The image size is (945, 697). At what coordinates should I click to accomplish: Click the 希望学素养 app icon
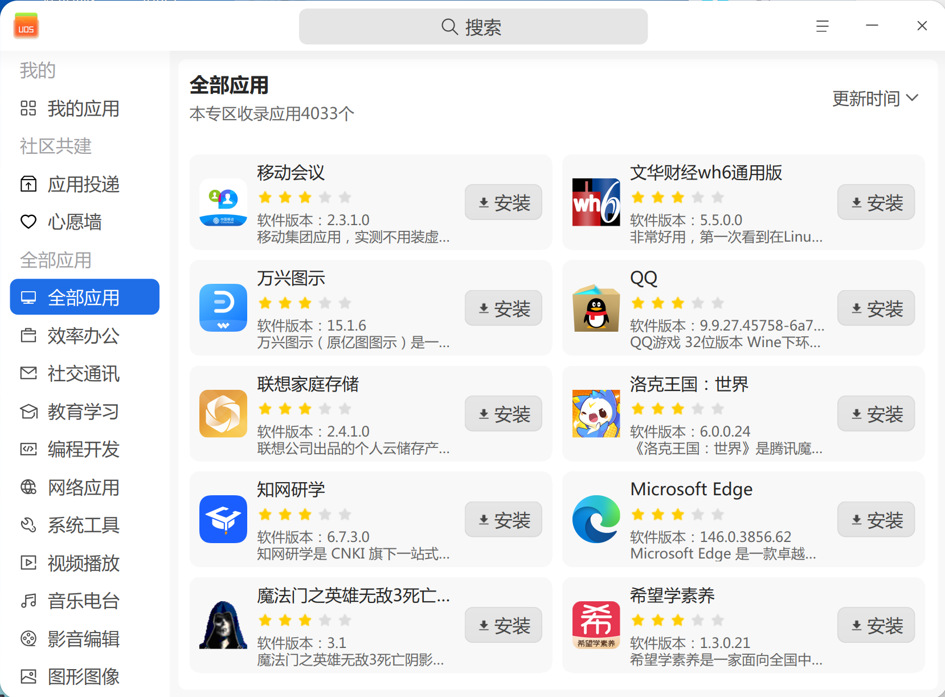click(596, 625)
